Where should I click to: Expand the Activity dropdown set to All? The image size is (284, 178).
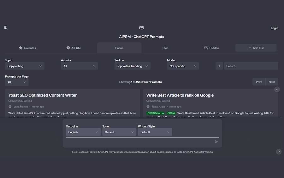[x=79, y=66]
